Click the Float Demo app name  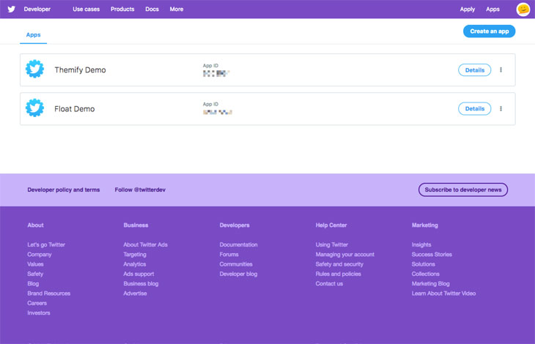point(74,108)
